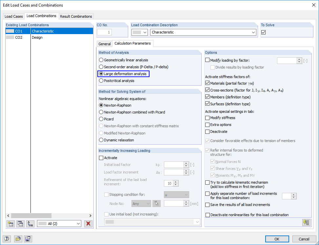Switch to the Result Combinations tab
The height and width of the screenshot is (245, 319).
click(x=76, y=16)
